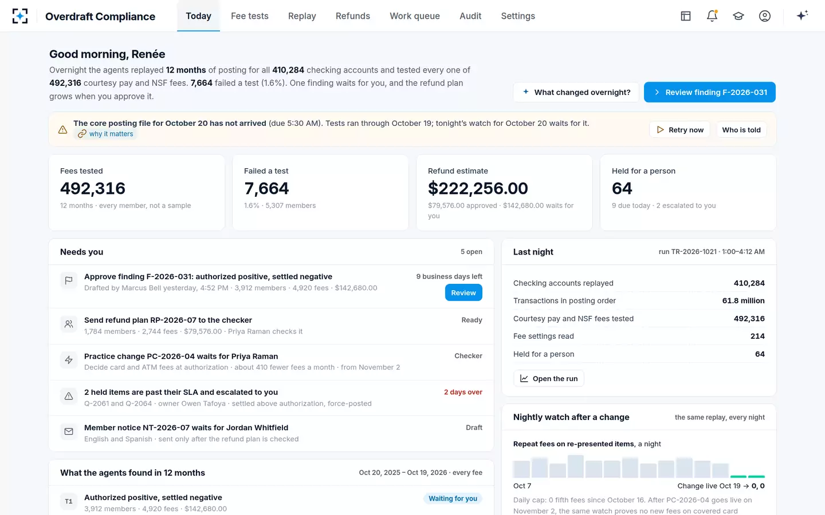Open the layout panel icon in header
This screenshot has width=825, height=515.
(x=686, y=16)
